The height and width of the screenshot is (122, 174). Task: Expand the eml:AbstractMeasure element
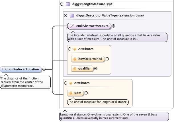pos(113,26)
